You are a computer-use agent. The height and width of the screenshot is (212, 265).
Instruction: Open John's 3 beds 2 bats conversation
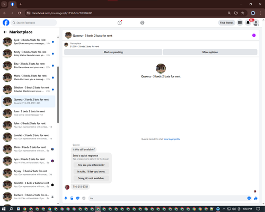pos(28,125)
